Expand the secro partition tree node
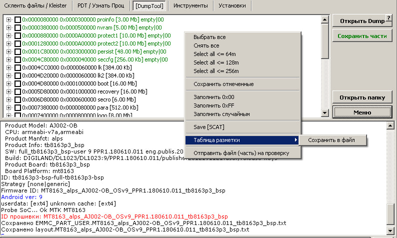This screenshot has height=238, width=397. coord(8,100)
